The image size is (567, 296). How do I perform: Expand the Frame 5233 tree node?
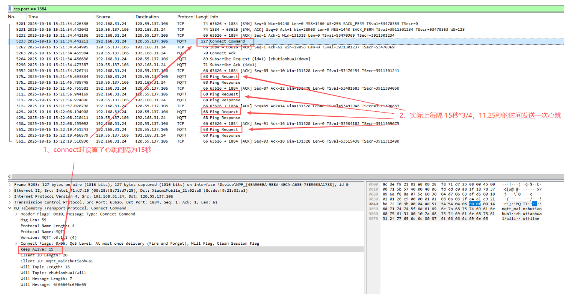coord(10,184)
